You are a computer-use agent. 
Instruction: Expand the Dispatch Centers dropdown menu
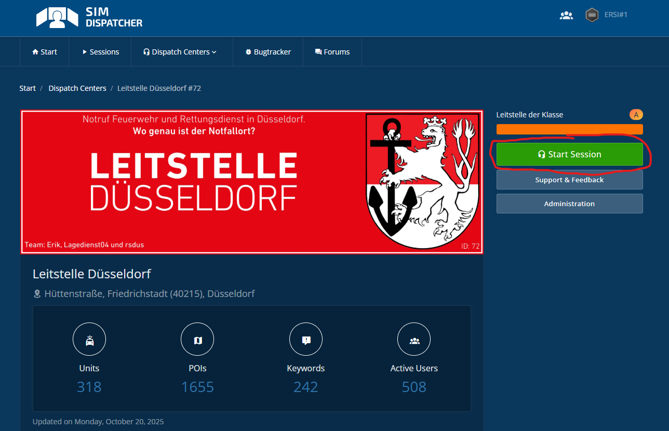(x=180, y=52)
